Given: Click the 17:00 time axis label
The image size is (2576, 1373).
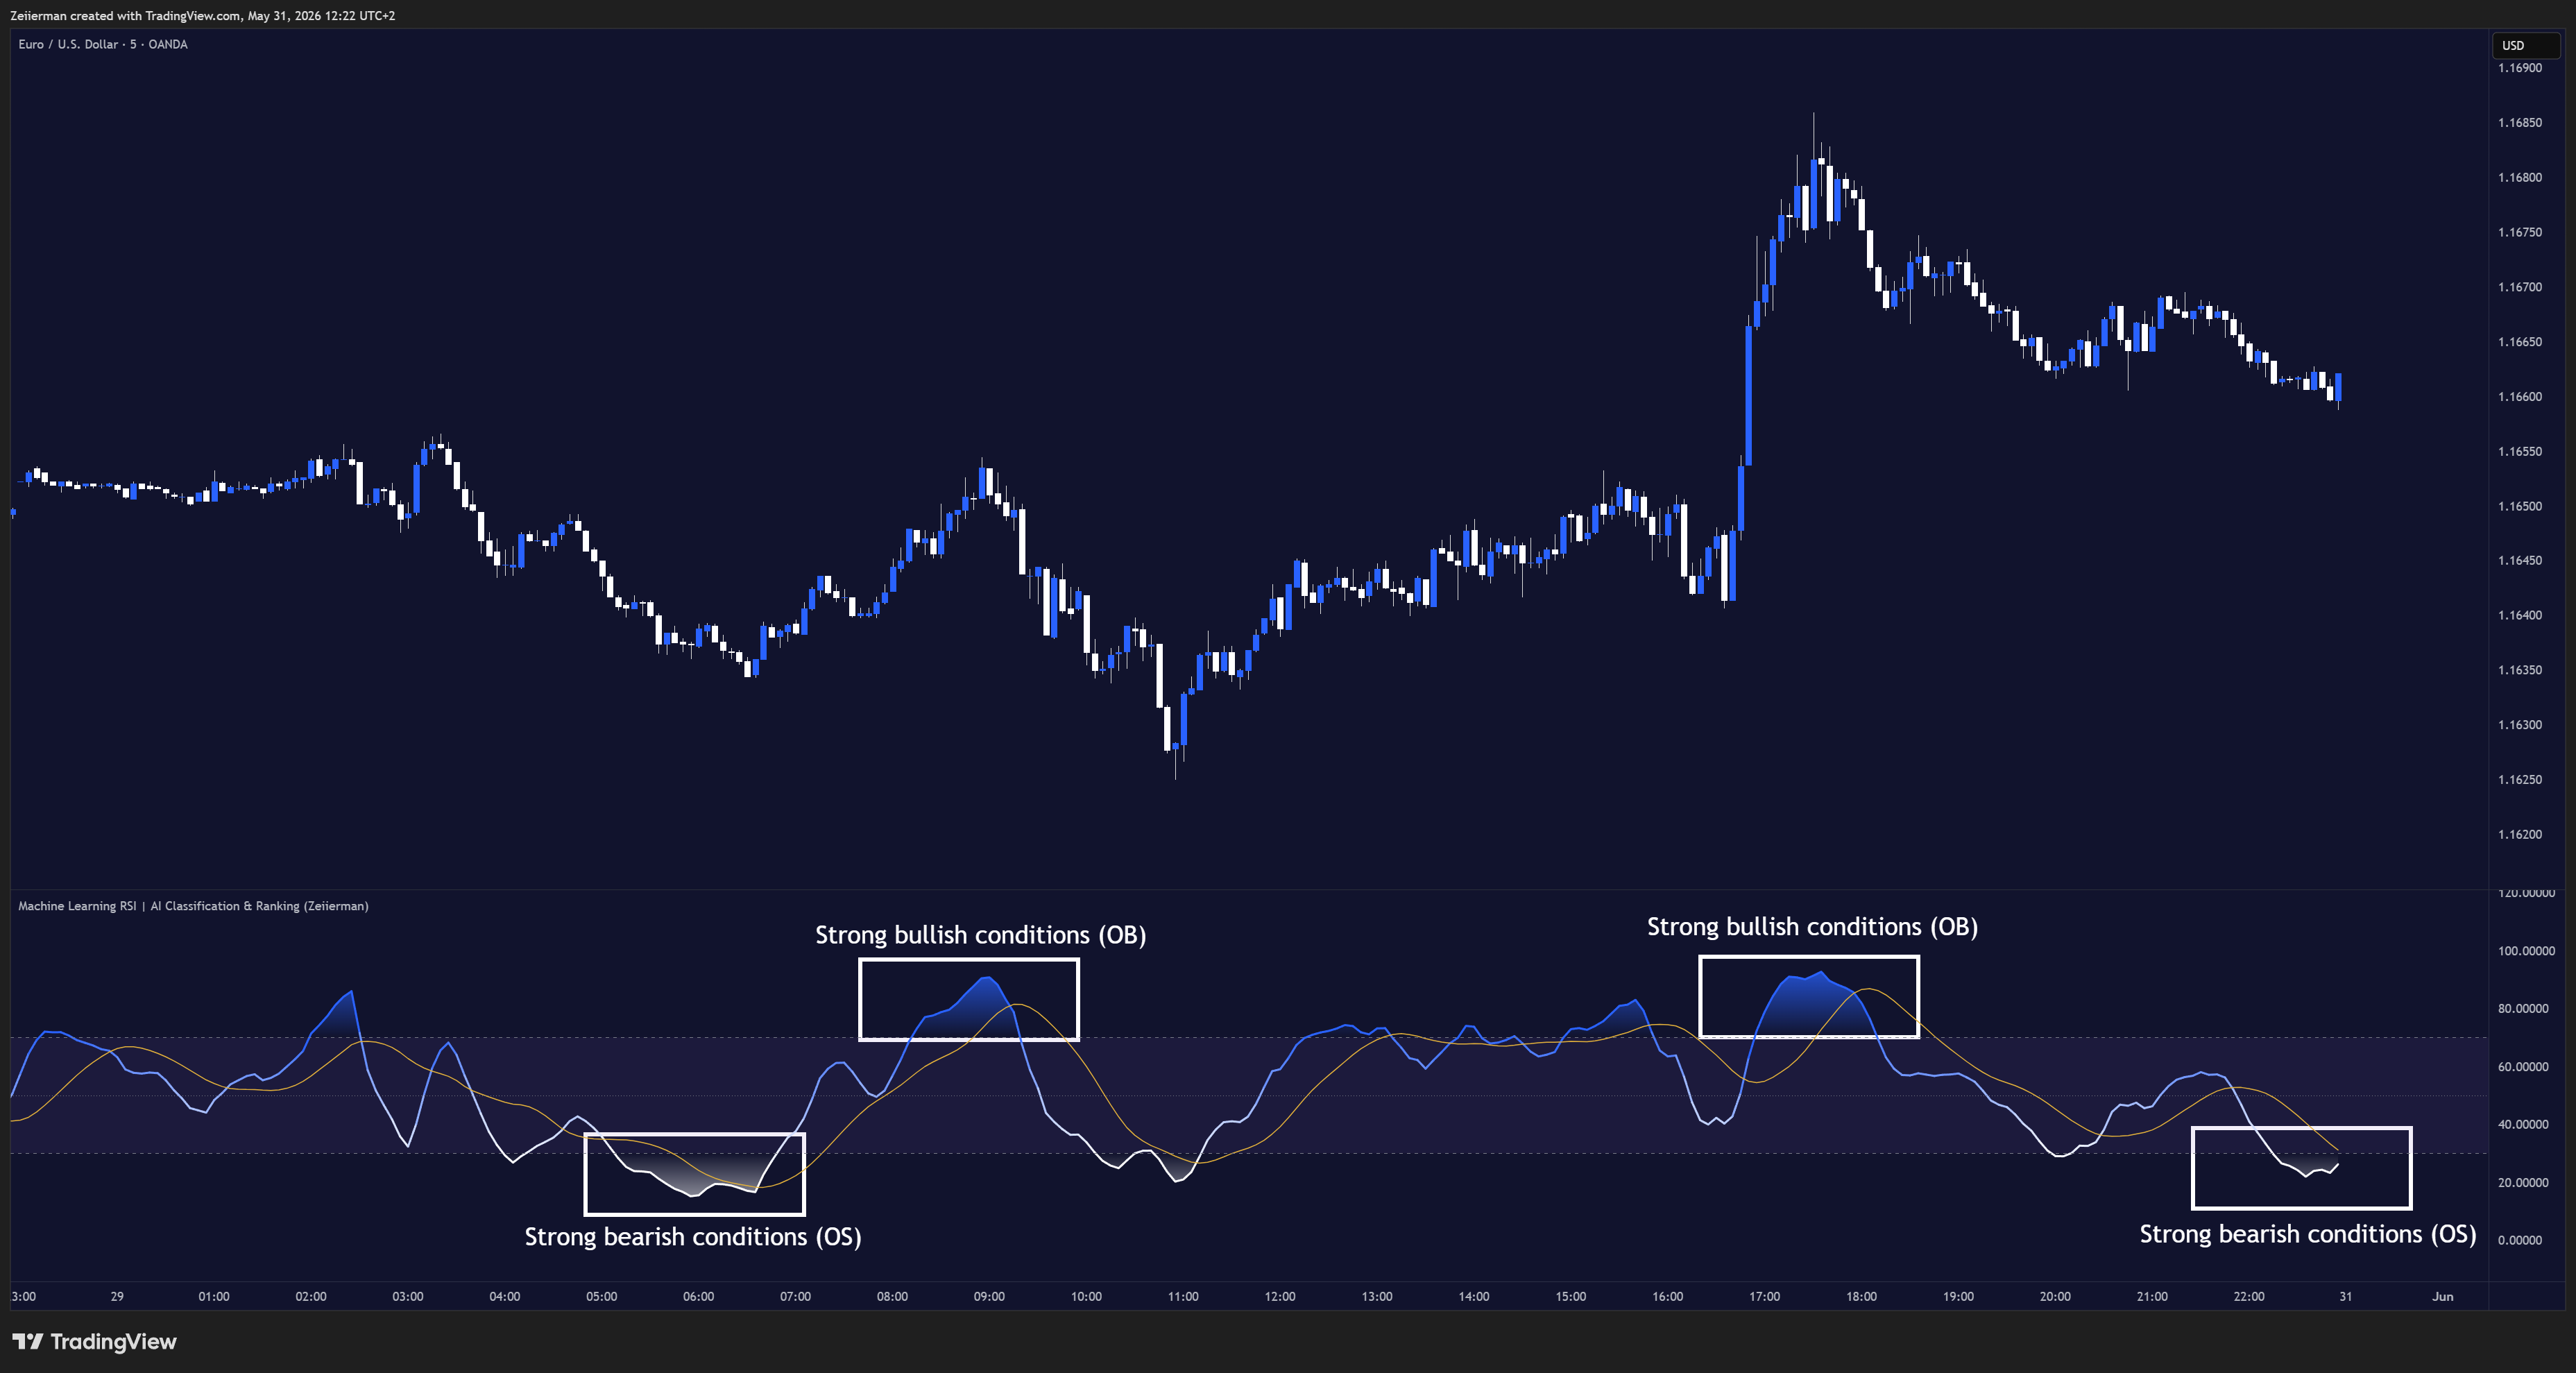Looking at the screenshot, I should click(x=1765, y=1297).
